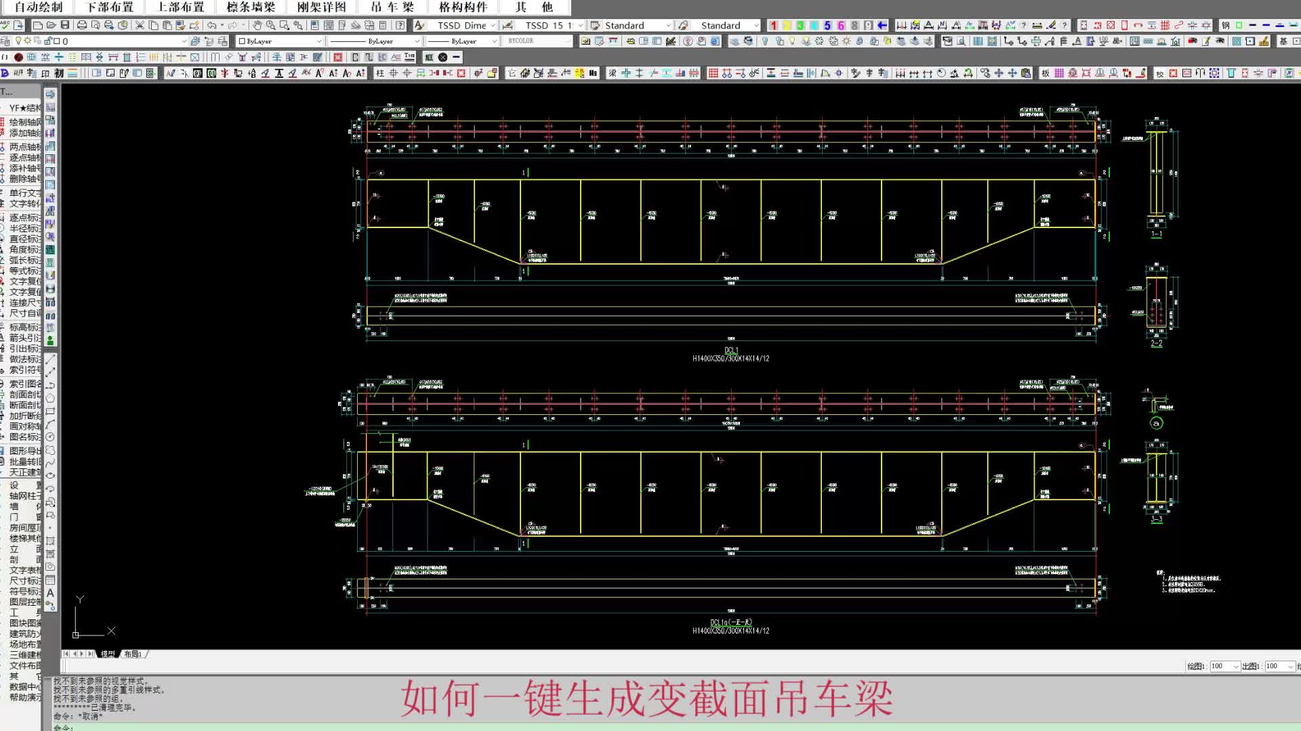Open the TSSD Dime dimension style dropdown
Image resolution: width=1301 pixels, height=731 pixels.
(492, 25)
